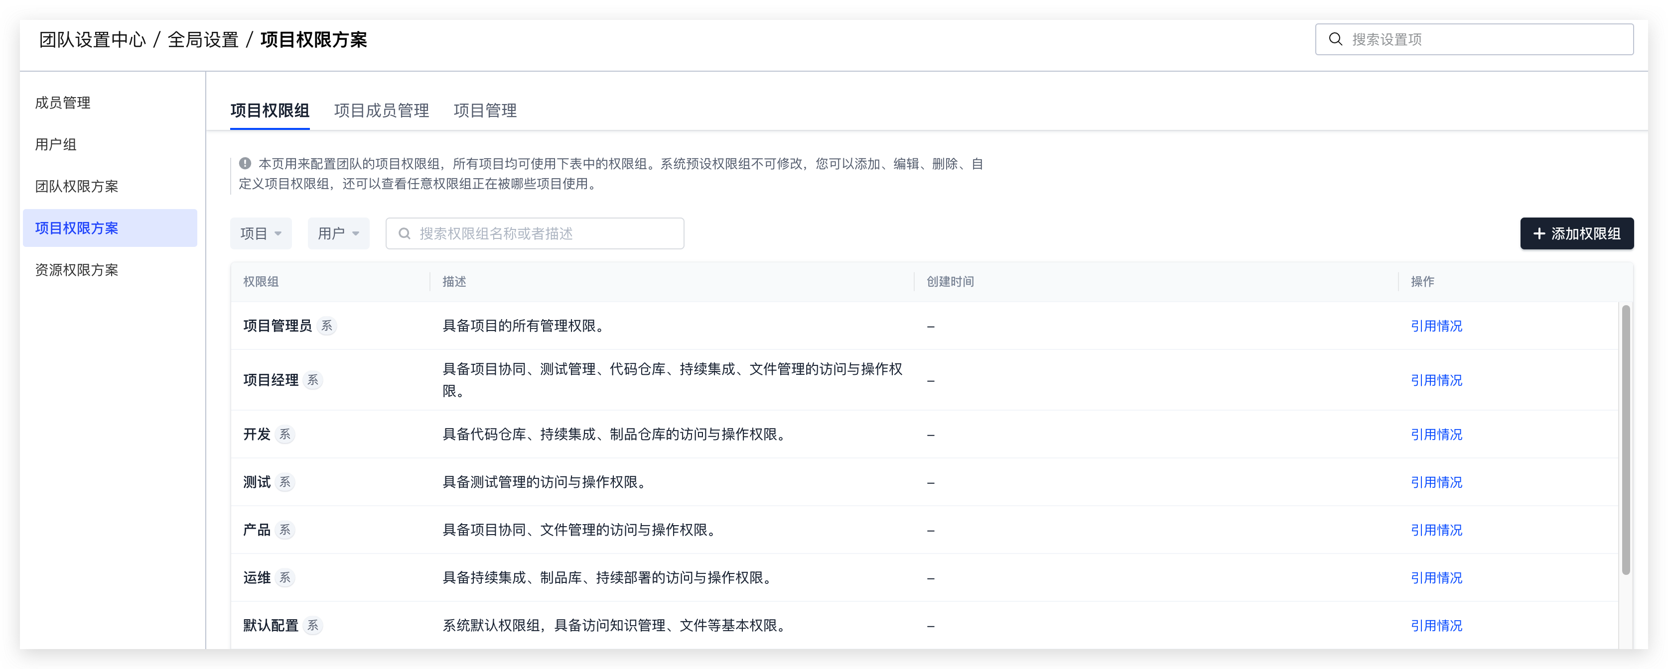Image resolution: width=1668 pixels, height=669 pixels.
Task: Select the 项目管理员 group name
Action: [x=277, y=326]
